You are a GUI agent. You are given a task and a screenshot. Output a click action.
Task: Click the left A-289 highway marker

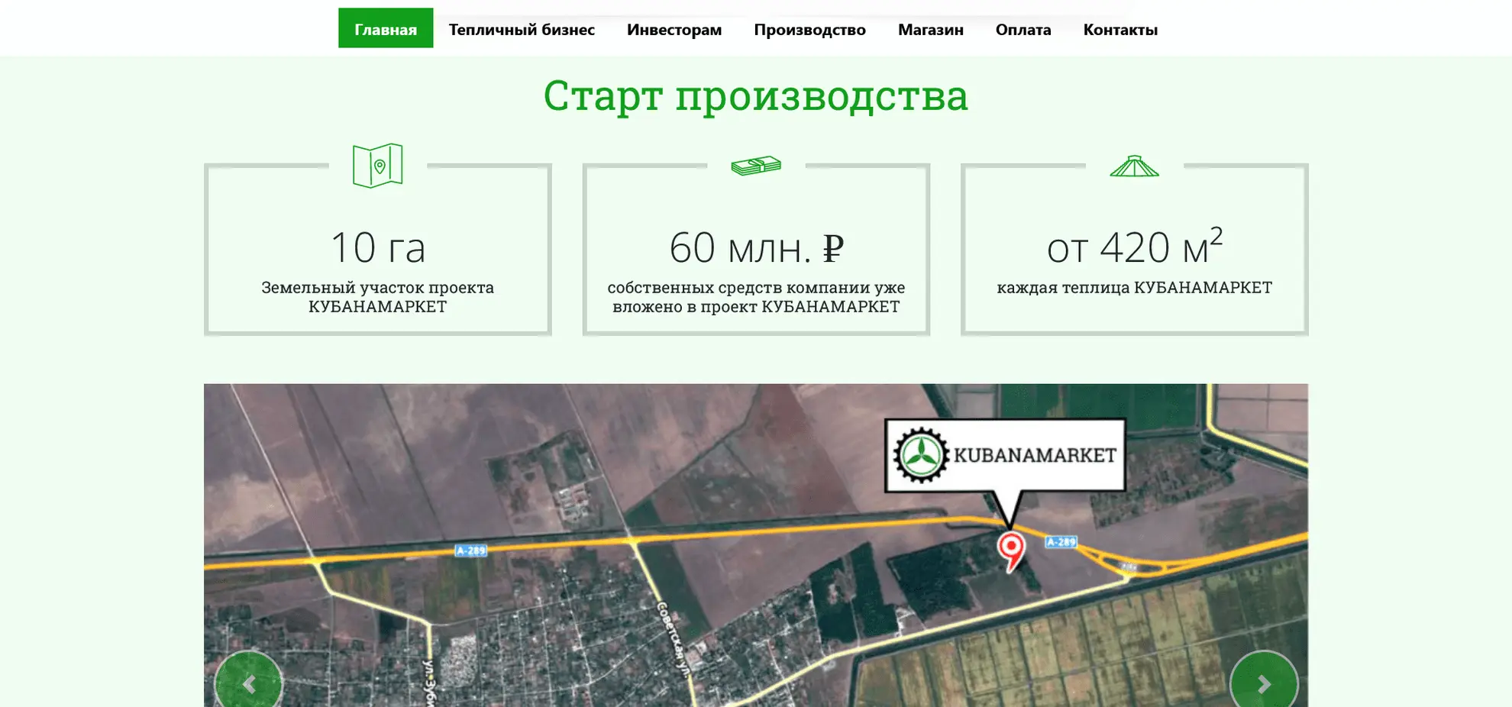[470, 550]
